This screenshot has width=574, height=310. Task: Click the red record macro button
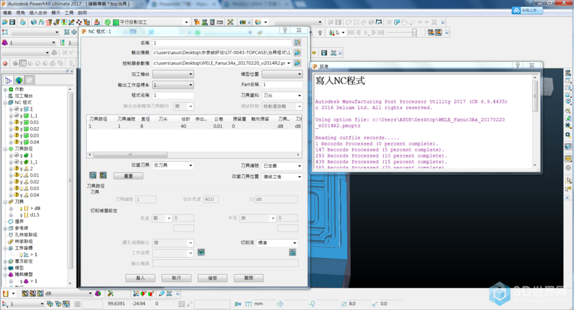[5, 63]
